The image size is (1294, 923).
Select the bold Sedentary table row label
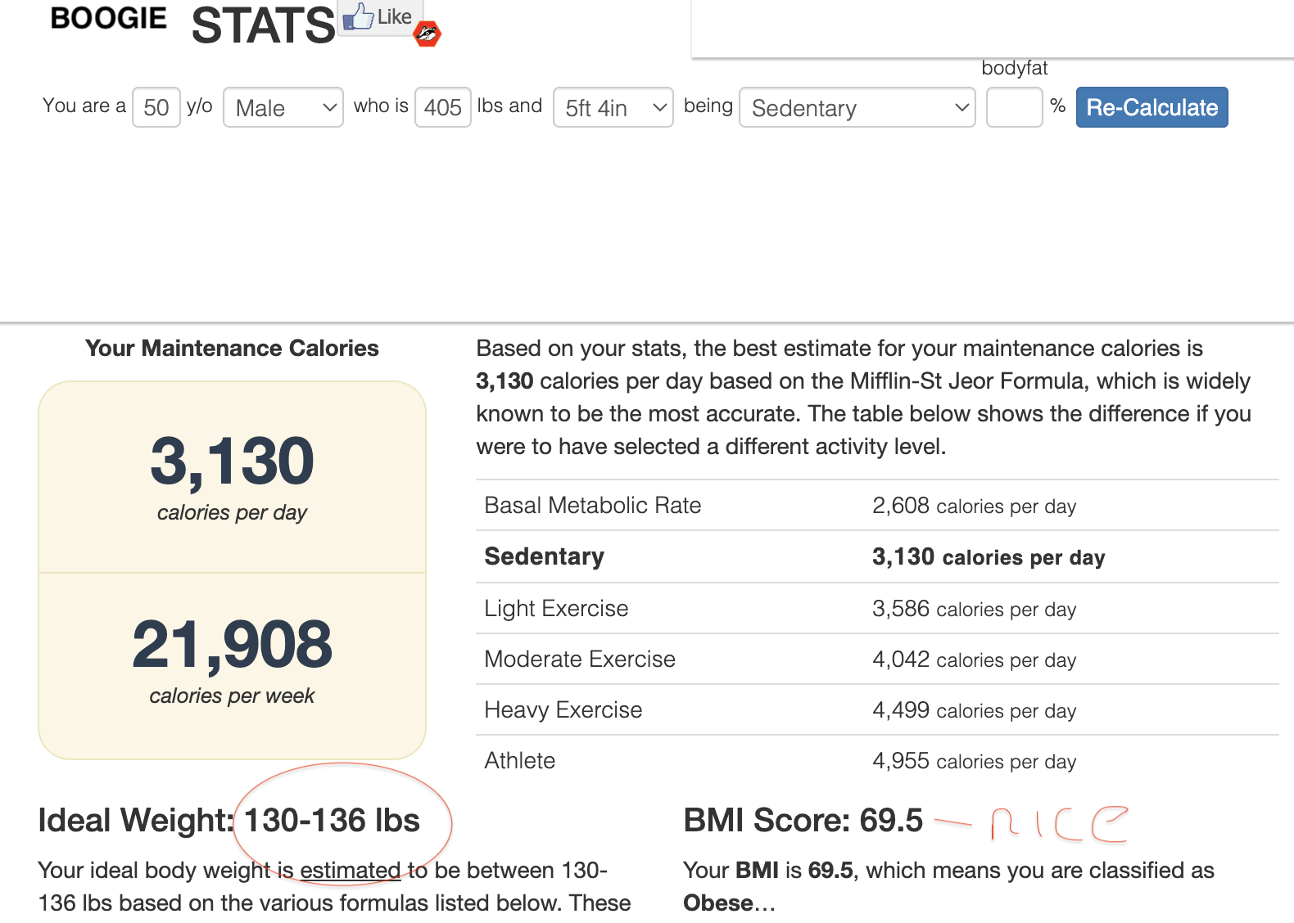point(545,556)
